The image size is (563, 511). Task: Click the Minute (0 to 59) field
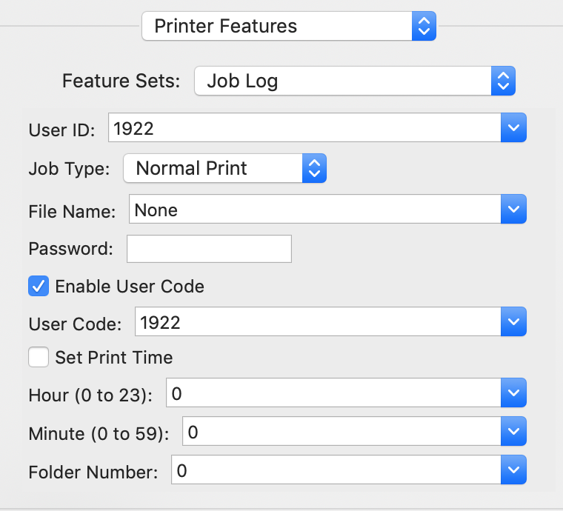pos(342,432)
